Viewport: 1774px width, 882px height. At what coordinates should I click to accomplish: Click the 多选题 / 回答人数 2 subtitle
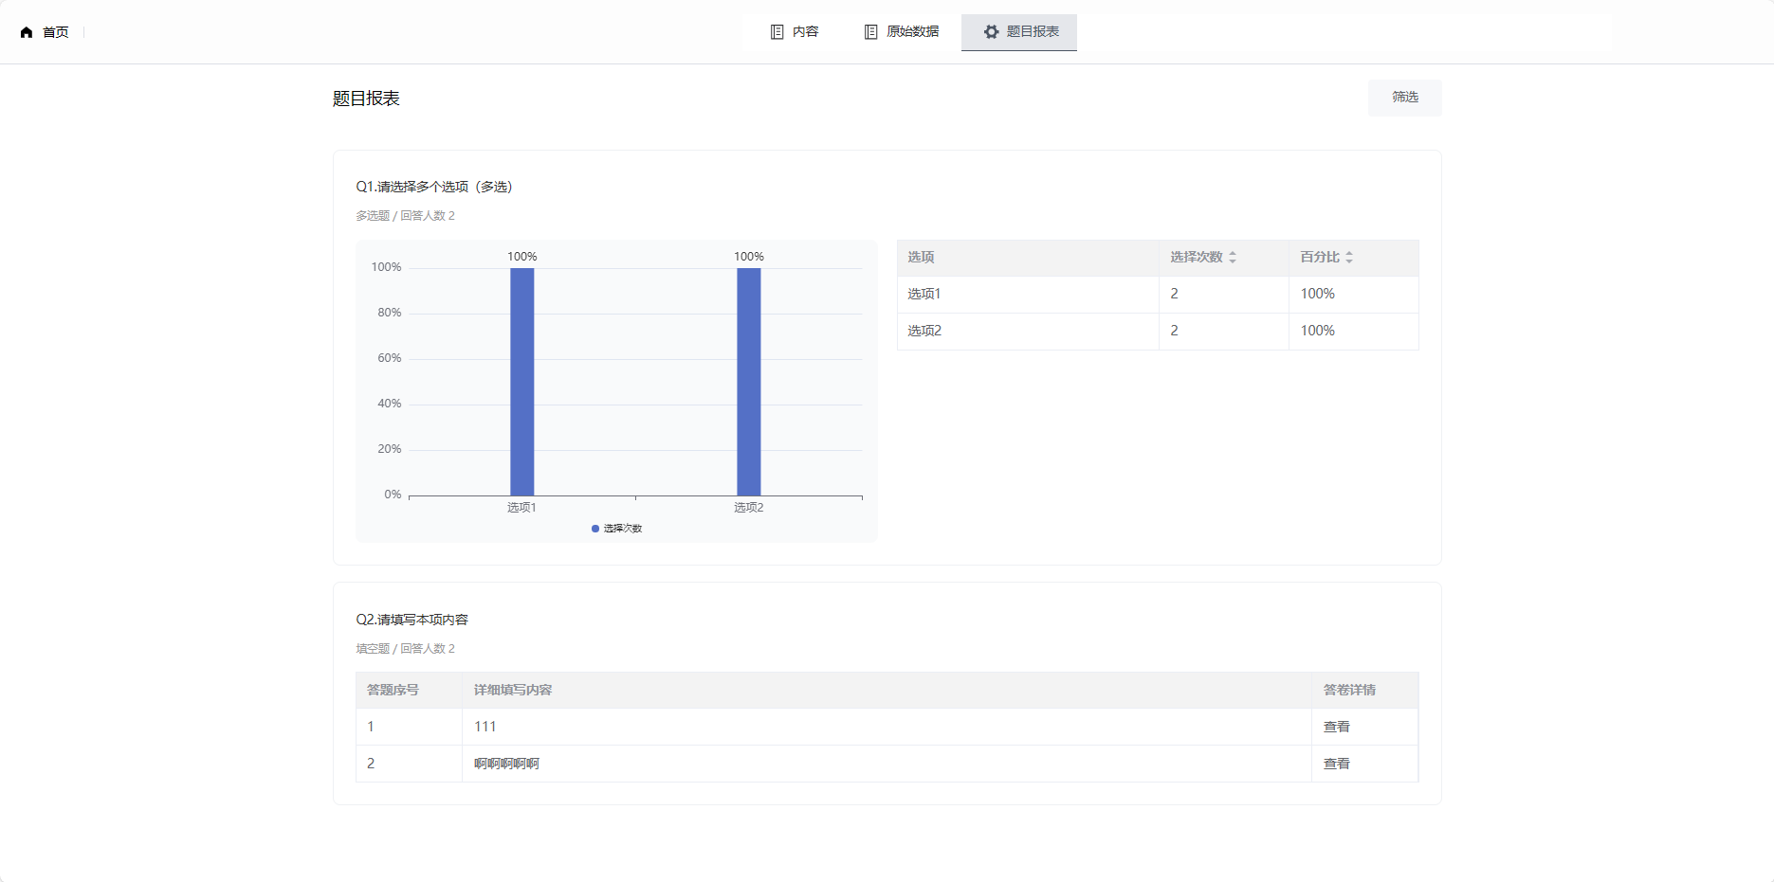click(406, 216)
